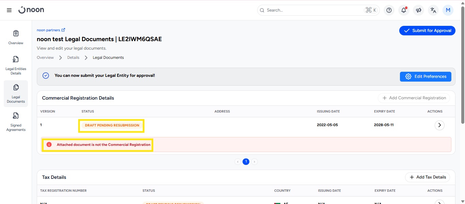Viewport: 465px width, 204px height.
Task: Expand Commercial Registration row arrow
Action: point(439,125)
